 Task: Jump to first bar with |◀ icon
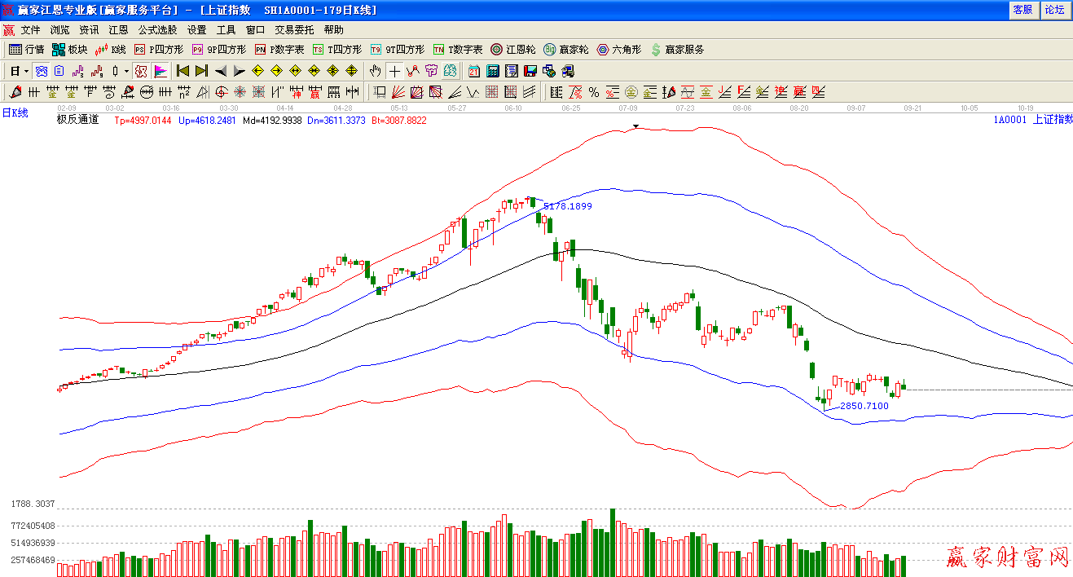click(183, 71)
